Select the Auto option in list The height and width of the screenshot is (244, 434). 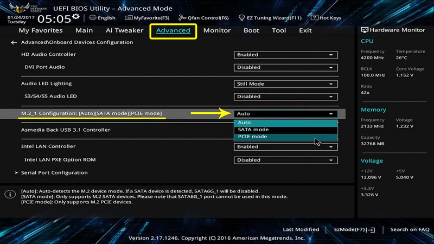pyautogui.click(x=286, y=123)
